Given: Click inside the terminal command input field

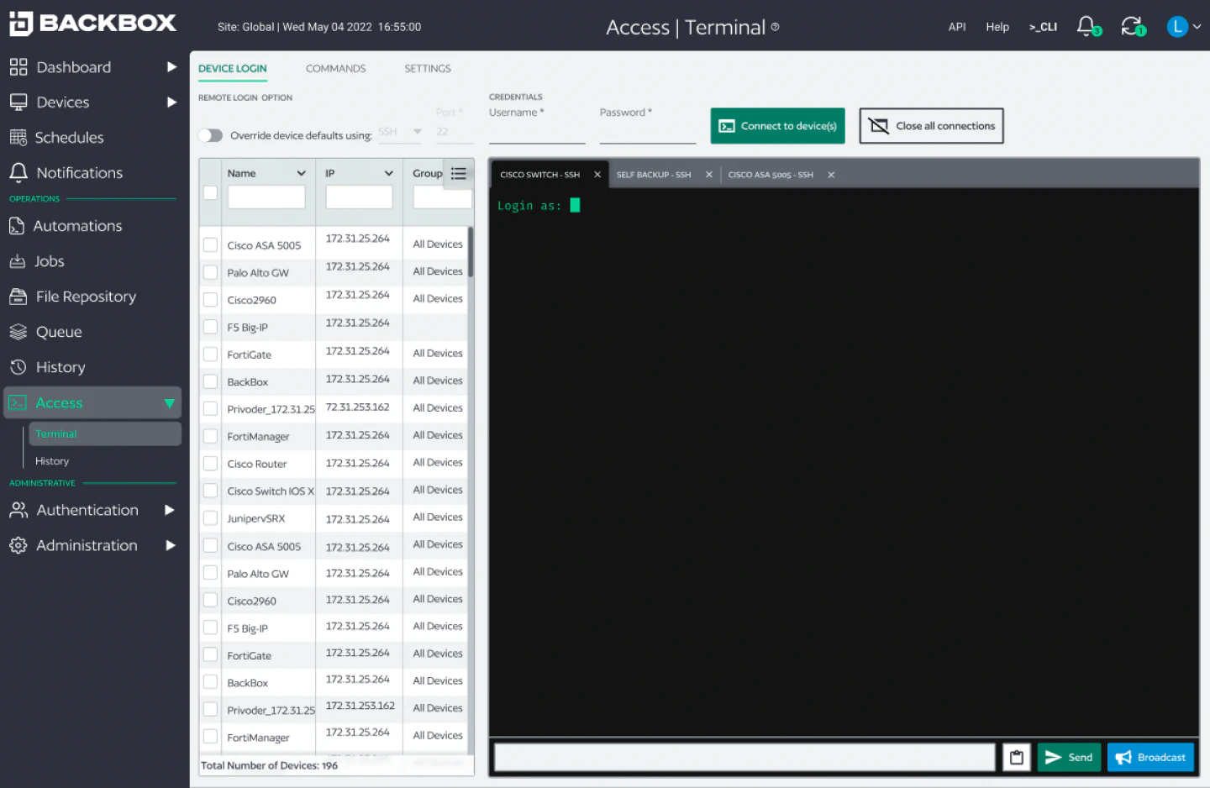Looking at the screenshot, I should point(743,757).
